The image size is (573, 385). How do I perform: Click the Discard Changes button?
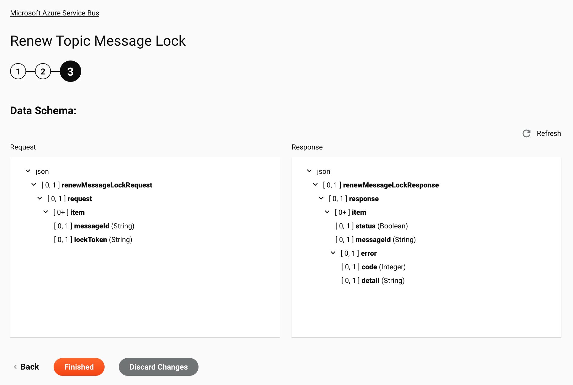click(x=159, y=367)
